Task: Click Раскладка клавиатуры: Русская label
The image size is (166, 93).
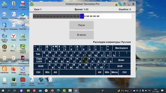Action: click(x=112, y=42)
